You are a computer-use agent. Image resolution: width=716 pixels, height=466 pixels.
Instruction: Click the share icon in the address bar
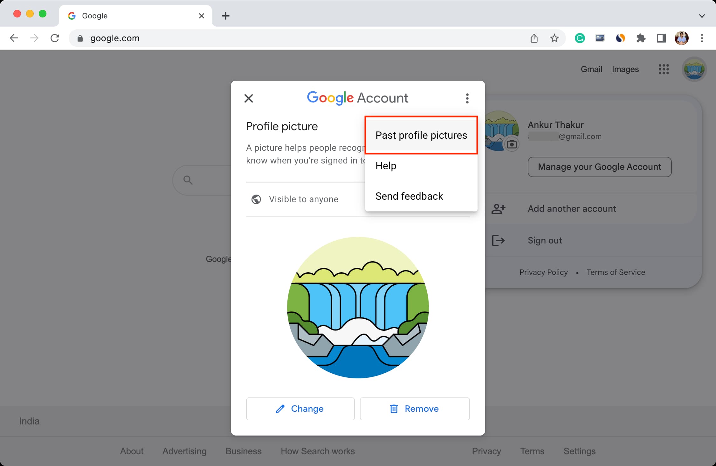[x=534, y=38]
